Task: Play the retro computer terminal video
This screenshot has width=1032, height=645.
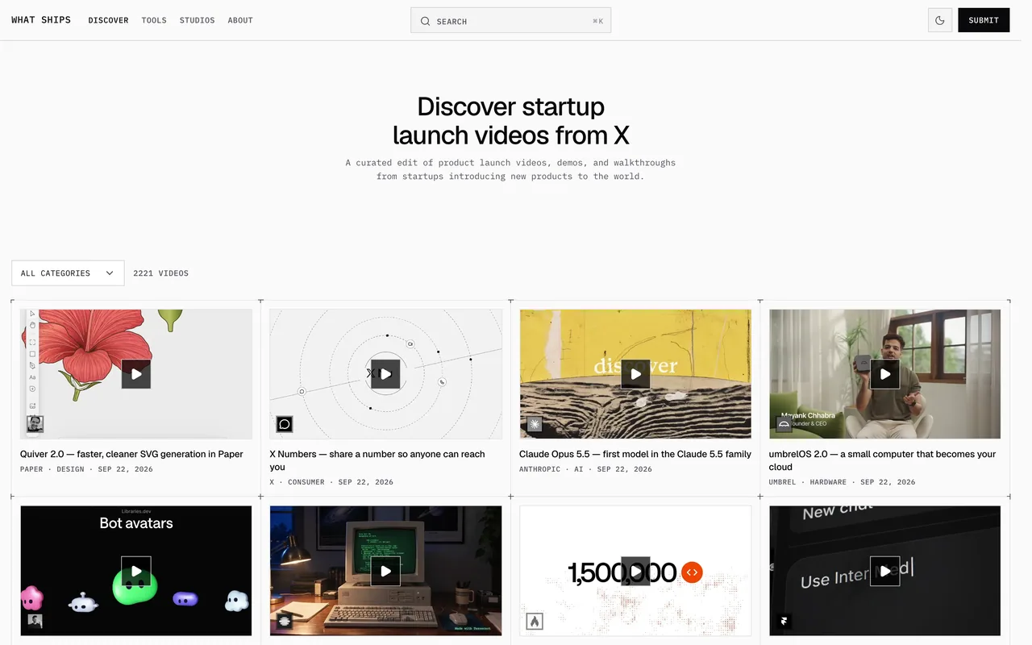Action: click(x=385, y=571)
